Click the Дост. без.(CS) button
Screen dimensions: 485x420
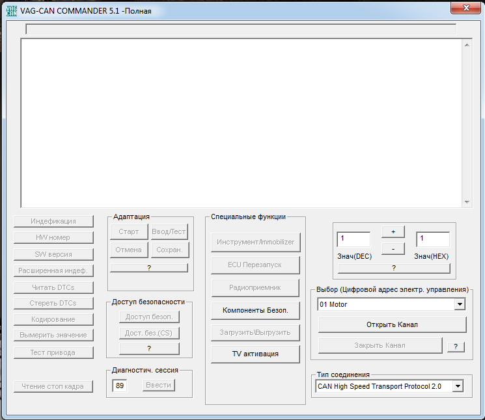pos(149,334)
